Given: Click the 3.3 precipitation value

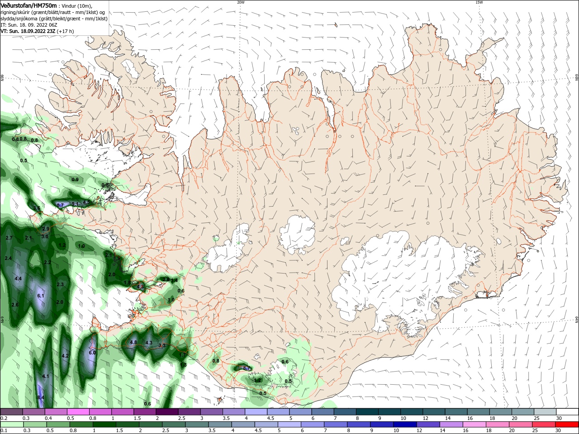Looking at the screenshot, I should [x=162, y=345].
